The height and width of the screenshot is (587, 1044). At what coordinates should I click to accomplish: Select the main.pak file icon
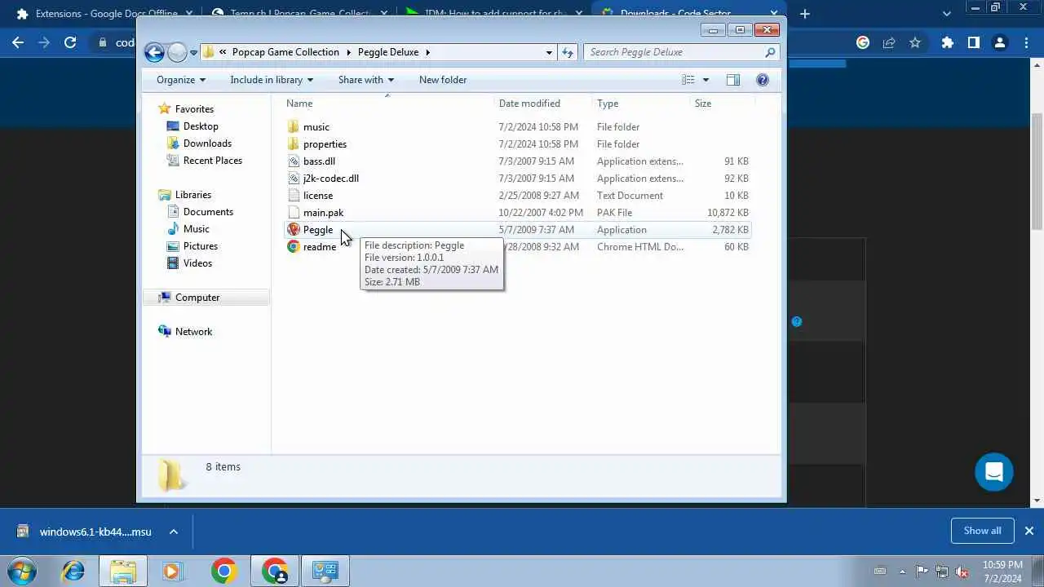click(294, 213)
